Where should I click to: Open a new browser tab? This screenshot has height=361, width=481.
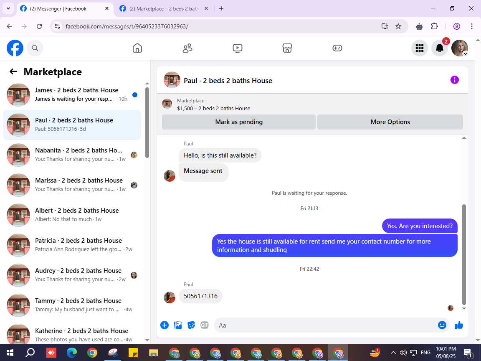[221, 9]
